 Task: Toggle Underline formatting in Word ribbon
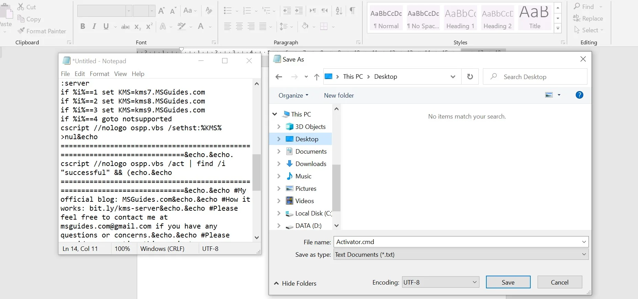(106, 26)
